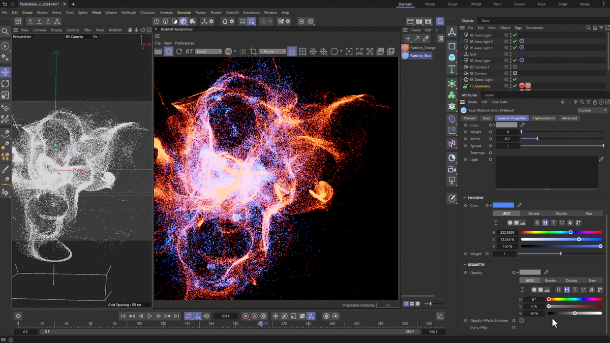Screen dimensions: 610x343
Task: Open the Beauty AOV dropdown in RenderView
Action: 207,51
